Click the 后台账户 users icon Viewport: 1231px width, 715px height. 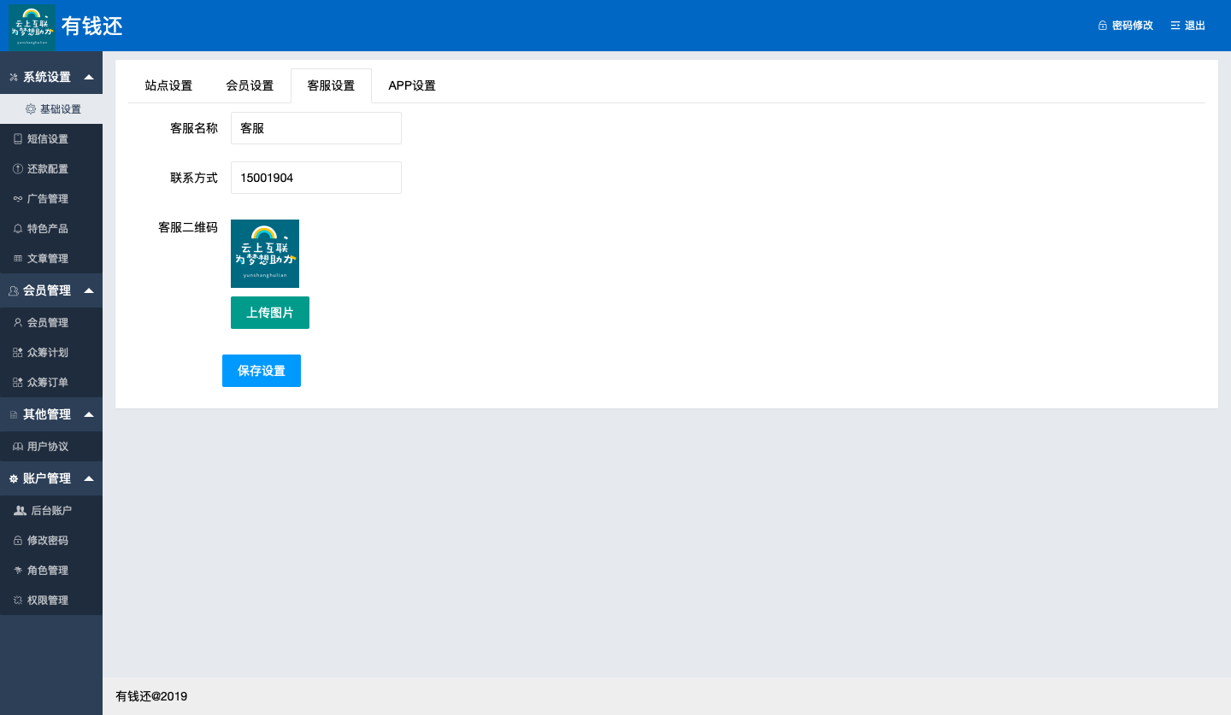tap(21, 511)
